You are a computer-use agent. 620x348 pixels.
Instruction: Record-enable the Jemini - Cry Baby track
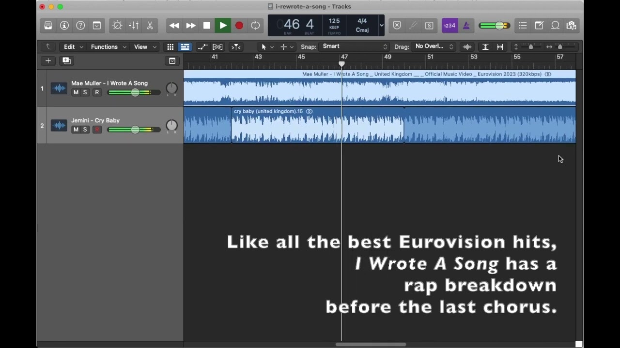pyautogui.click(x=97, y=130)
